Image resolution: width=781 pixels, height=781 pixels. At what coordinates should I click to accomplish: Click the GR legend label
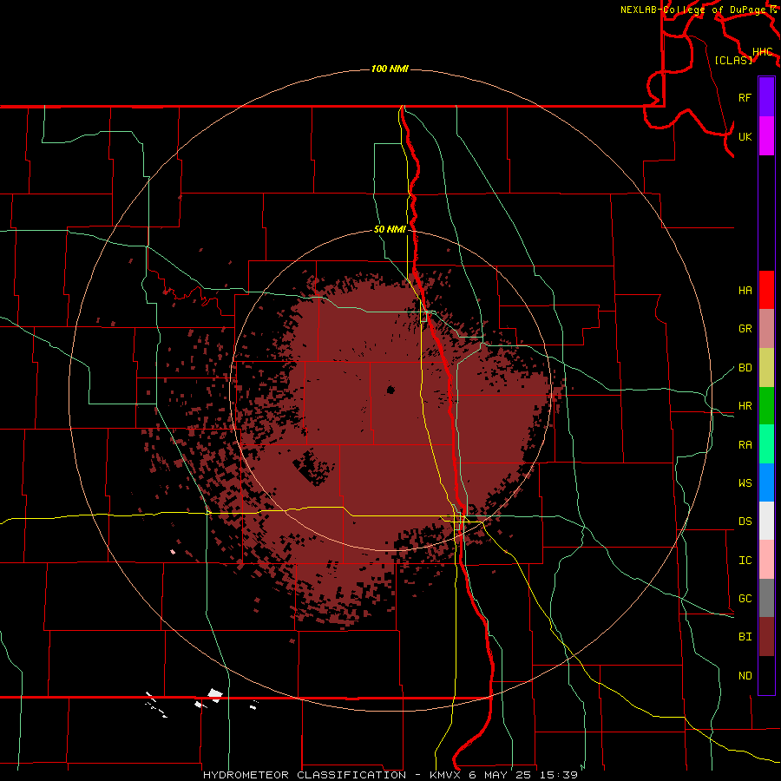point(745,329)
